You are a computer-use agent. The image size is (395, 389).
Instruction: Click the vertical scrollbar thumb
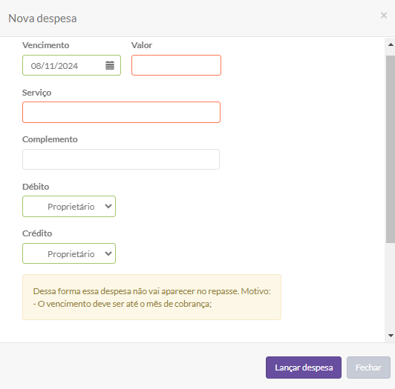coord(391,150)
